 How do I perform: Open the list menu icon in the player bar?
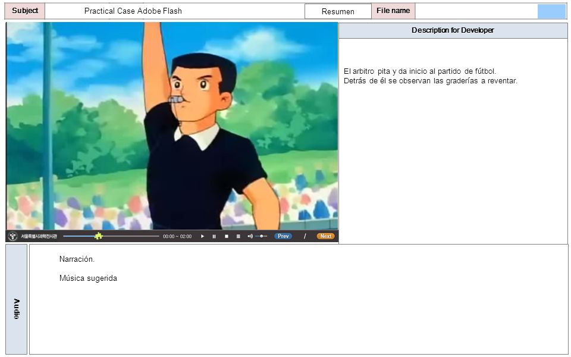coord(238,236)
